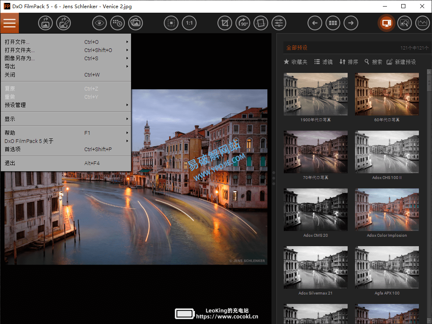The width and height of the screenshot is (432, 324).
Task: Expand the 帮助 submenu
Action: (x=66, y=133)
